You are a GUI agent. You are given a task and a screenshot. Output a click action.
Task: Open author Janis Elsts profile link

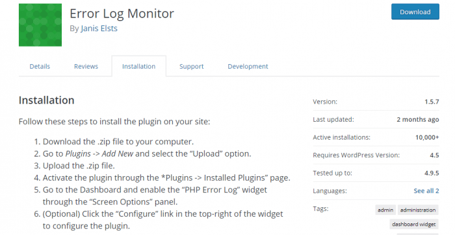tap(99, 28)
